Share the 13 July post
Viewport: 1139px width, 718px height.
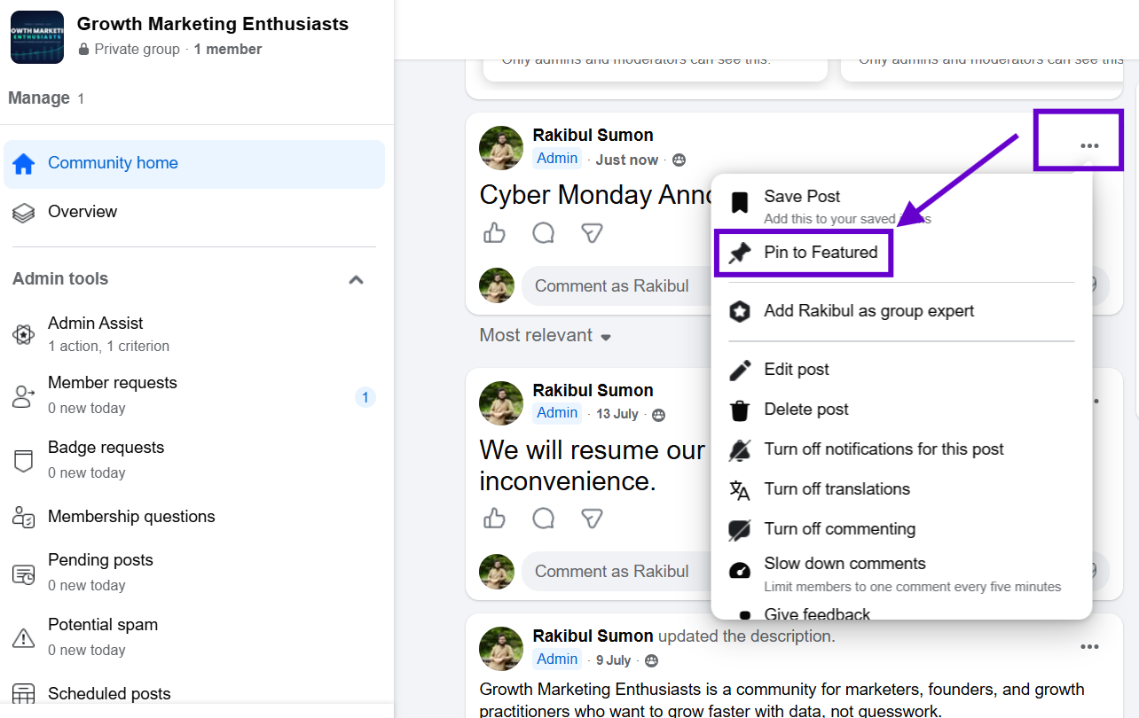tap(592, 518)
